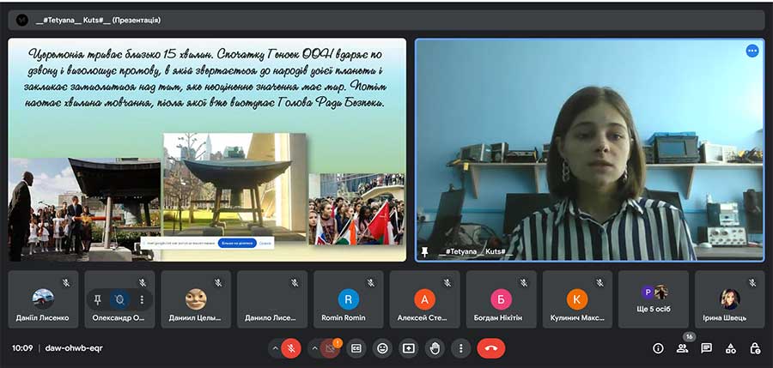The image size is (773, 368).
Task: Select the Romin Romin participant tile
Action: click(348, 299)
